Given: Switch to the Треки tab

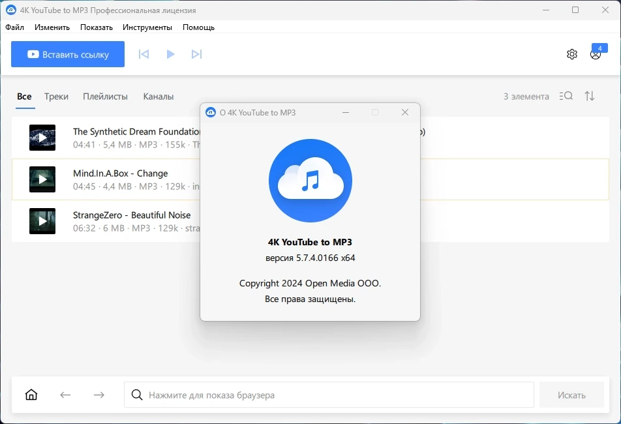Looking at the screenshot, I should pyautogui.click(x=56, y=97).
